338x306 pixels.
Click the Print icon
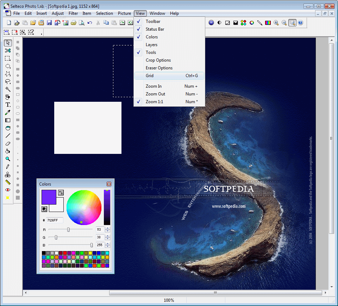(x=74, y=23)
